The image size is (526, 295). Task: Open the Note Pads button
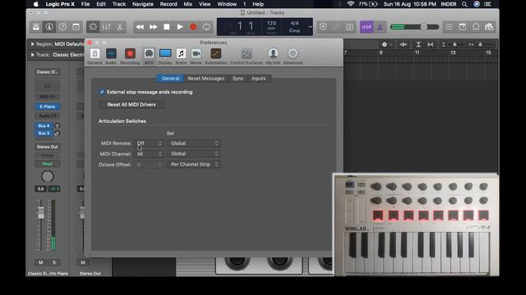coord(463,27)
